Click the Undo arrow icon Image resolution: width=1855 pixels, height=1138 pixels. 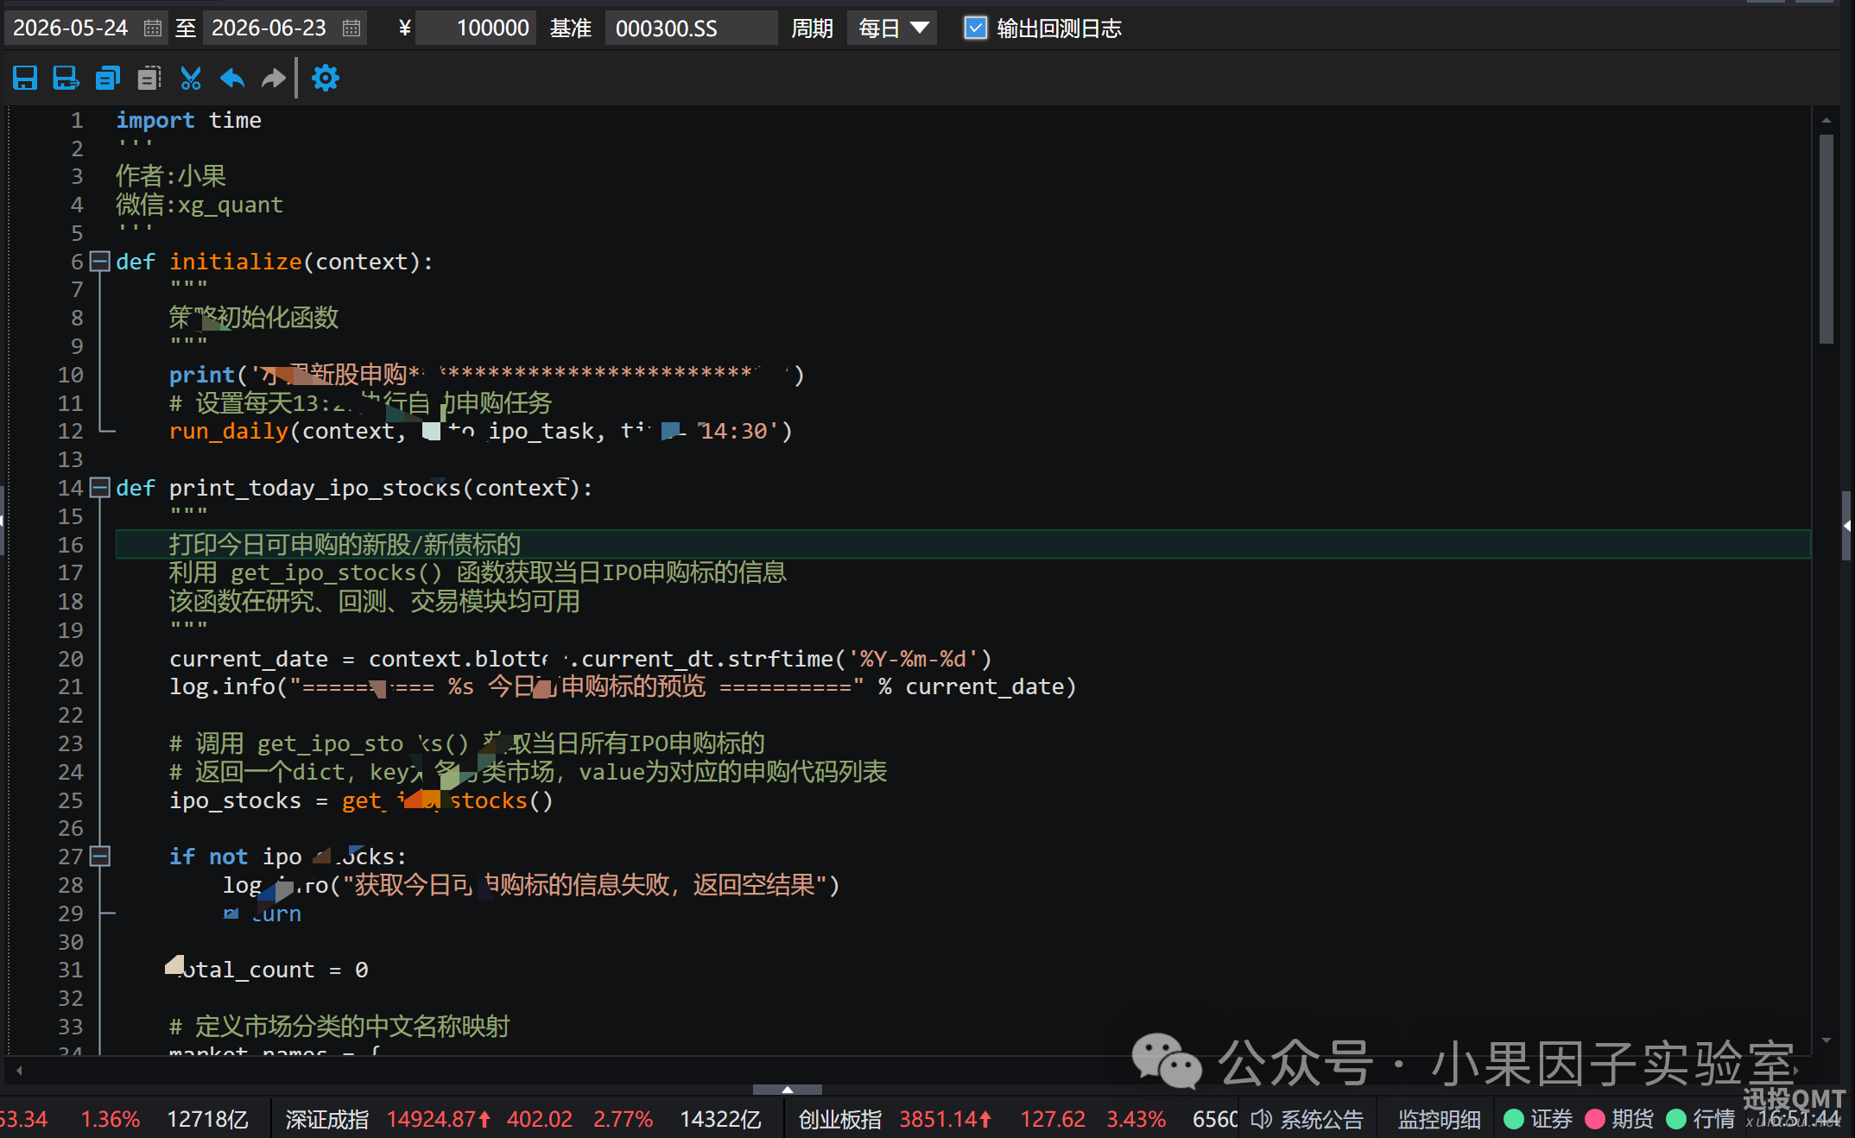(232, 79)
